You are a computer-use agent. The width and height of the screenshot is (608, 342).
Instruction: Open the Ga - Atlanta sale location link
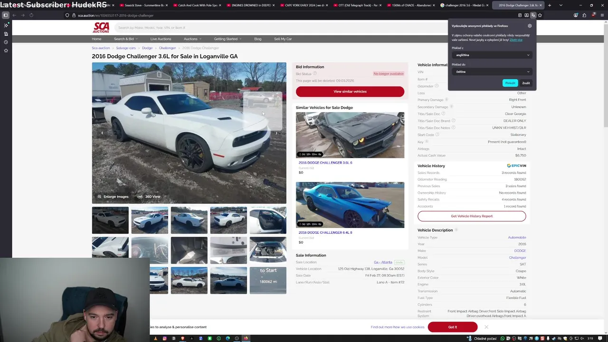[x=383, y=262]
